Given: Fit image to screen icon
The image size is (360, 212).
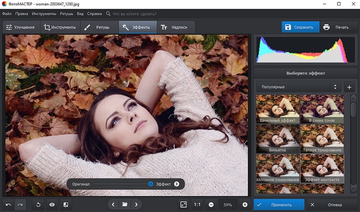Looking at the screenshot, I should click(183, 205).
